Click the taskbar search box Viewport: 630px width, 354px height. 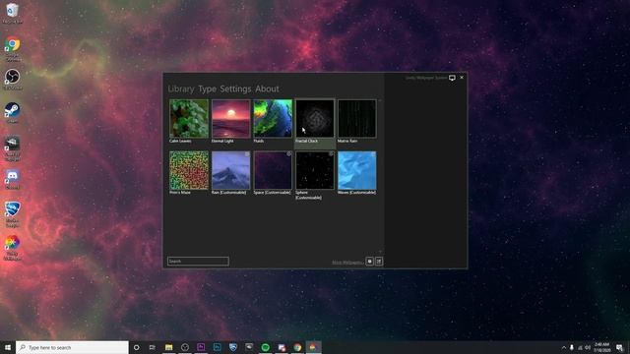pyautogui.click(x=72, y=347)
